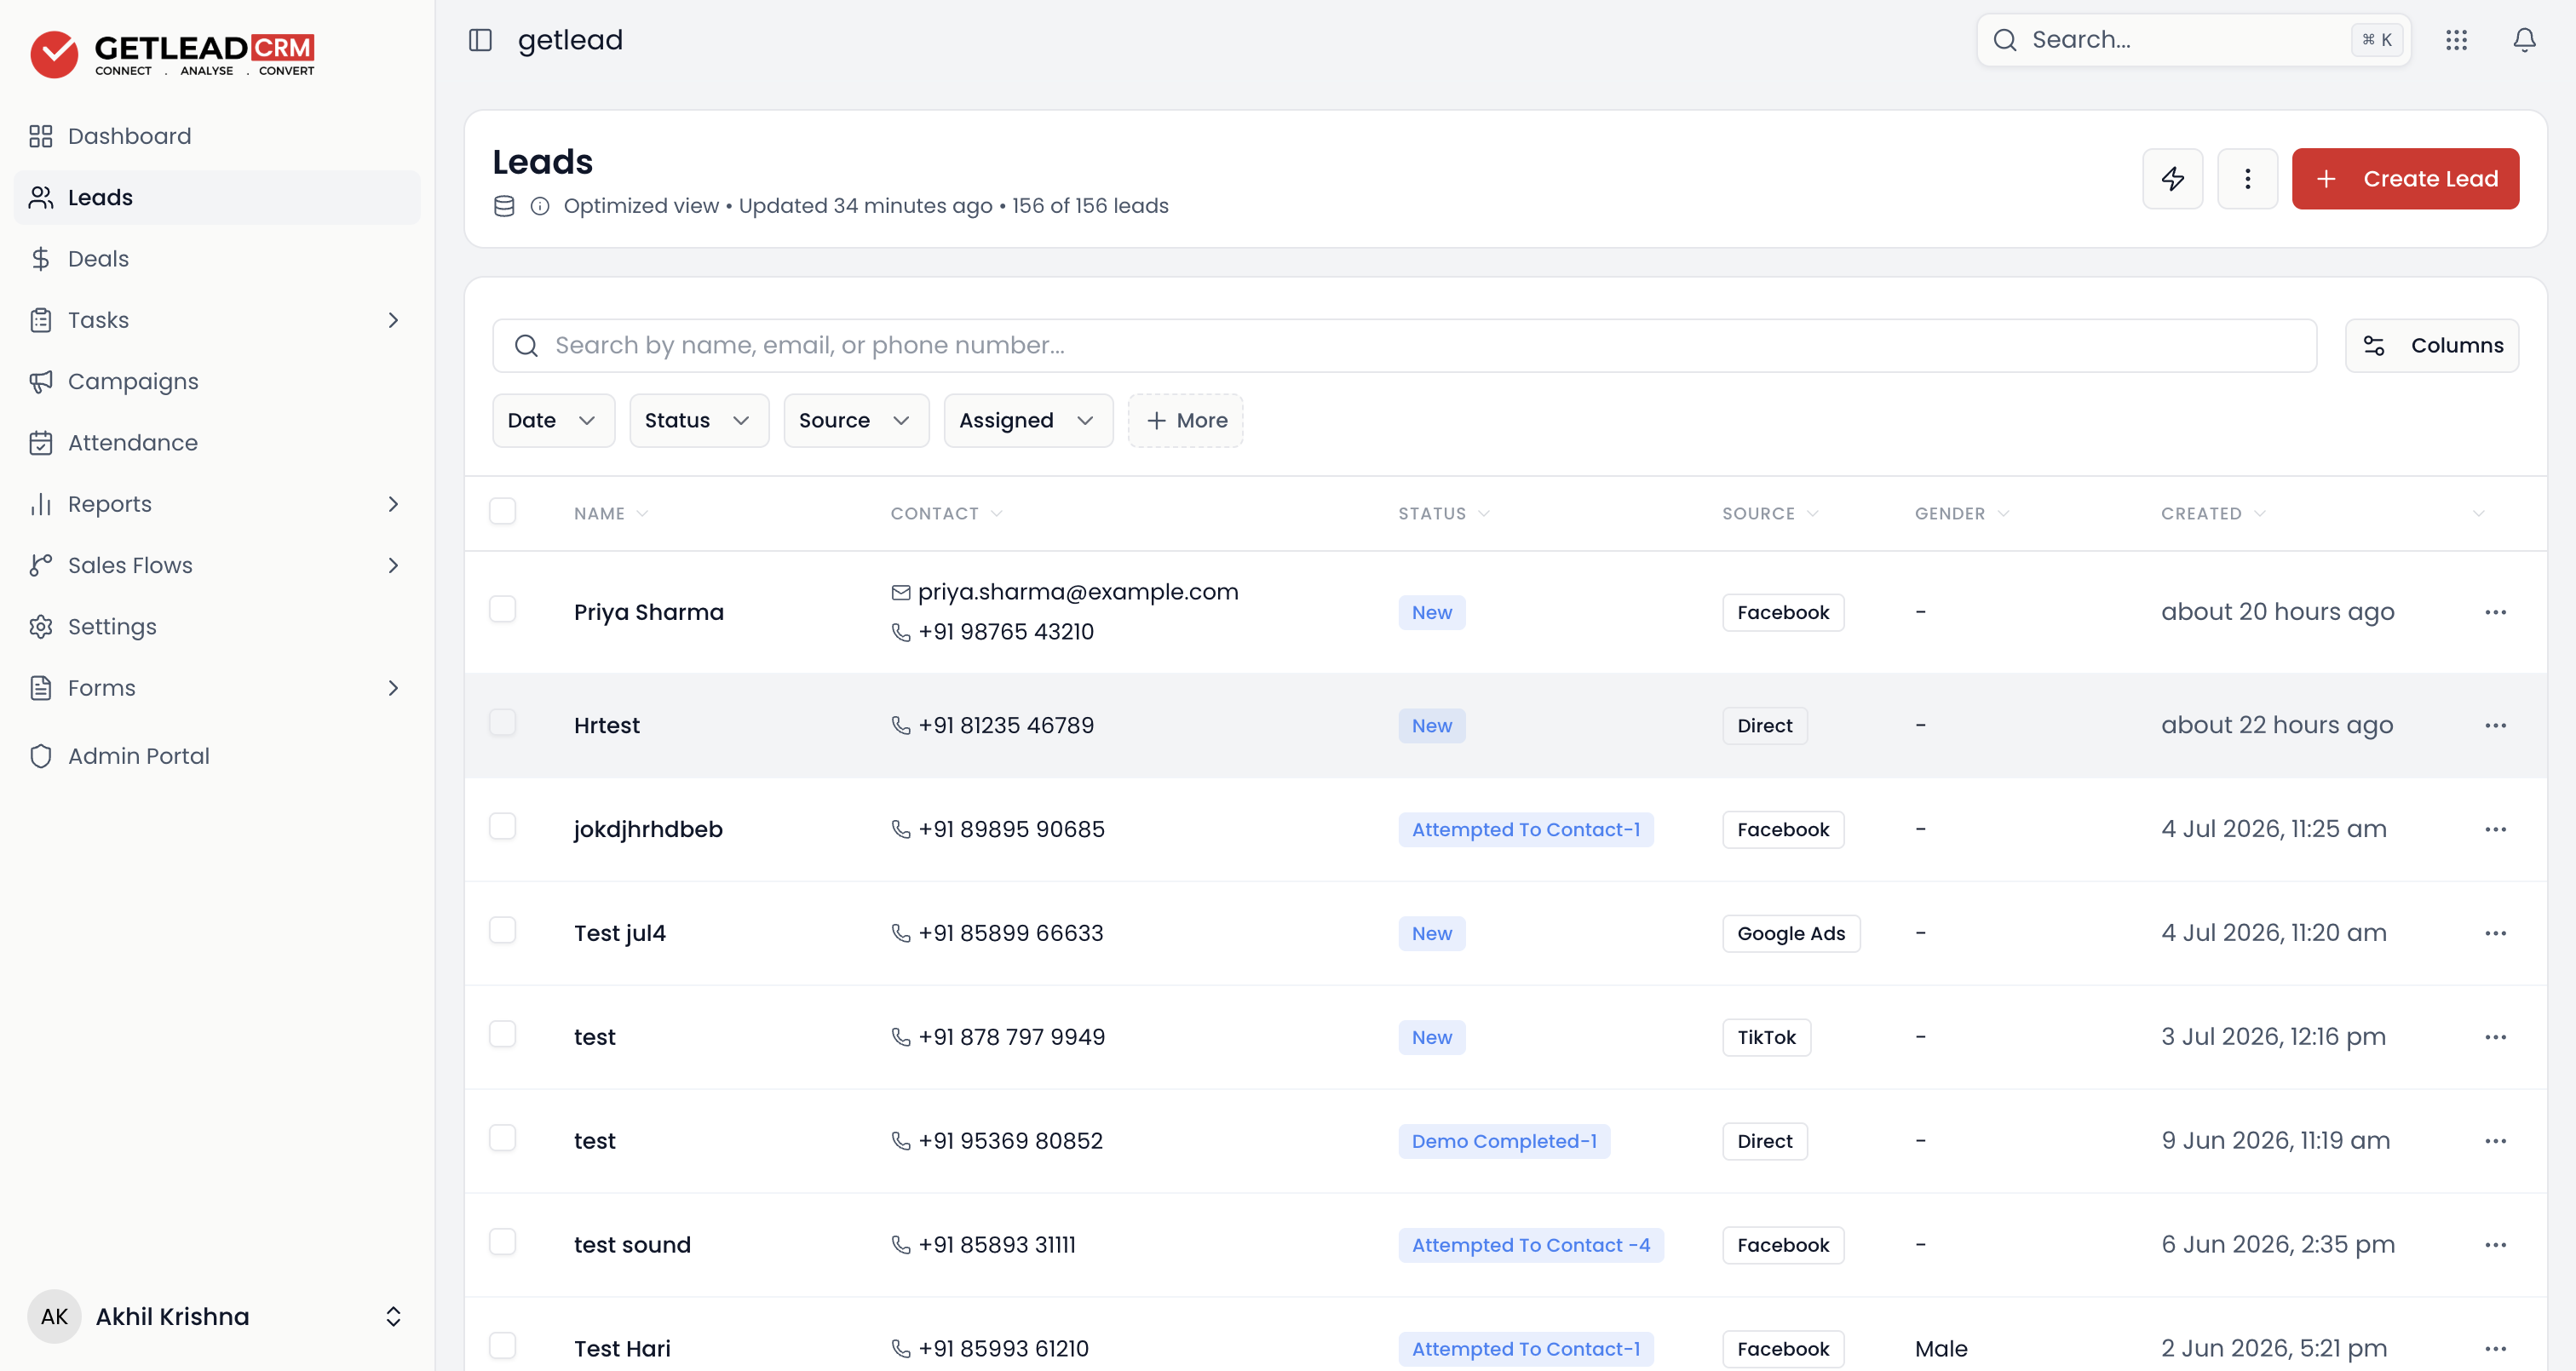Click the AK user avatar
Image resolution: width=2576 pixels, height=1371 pixels.
(x=54, y=1316)
